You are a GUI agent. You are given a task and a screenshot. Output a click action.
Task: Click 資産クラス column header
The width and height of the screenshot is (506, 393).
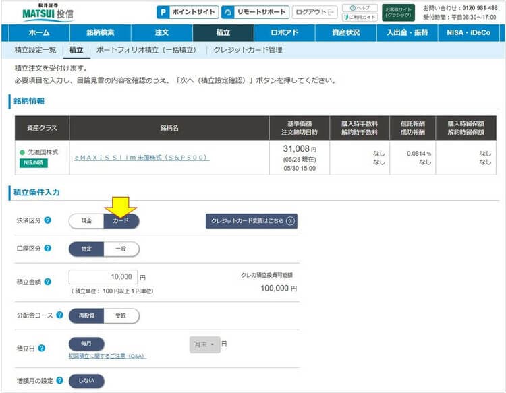coord(42,127)
